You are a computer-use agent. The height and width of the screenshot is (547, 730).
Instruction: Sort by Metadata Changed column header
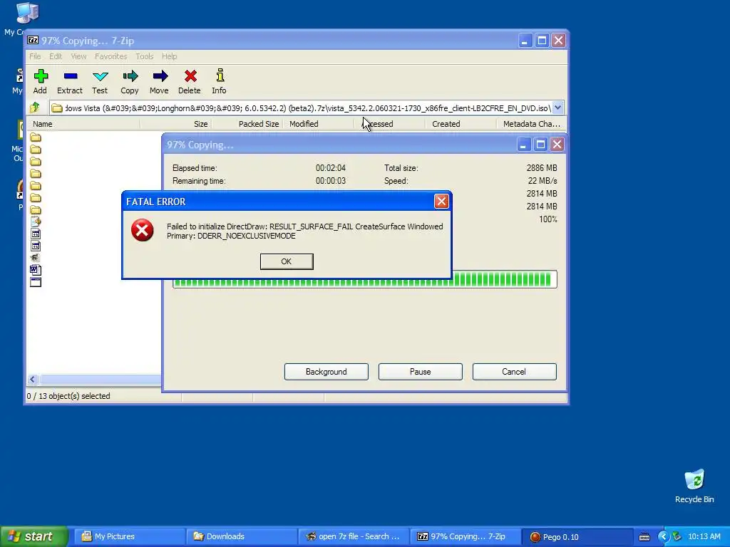click(532, 124)
